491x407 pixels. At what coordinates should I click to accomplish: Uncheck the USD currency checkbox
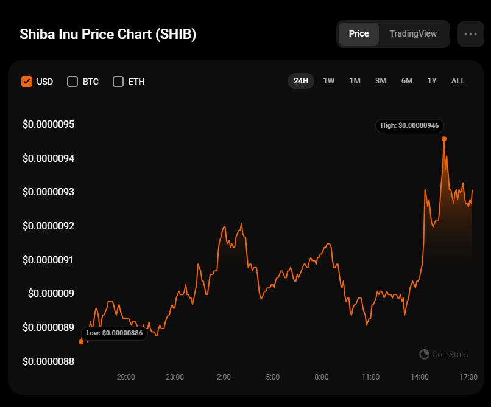click(x=27, y=82)
